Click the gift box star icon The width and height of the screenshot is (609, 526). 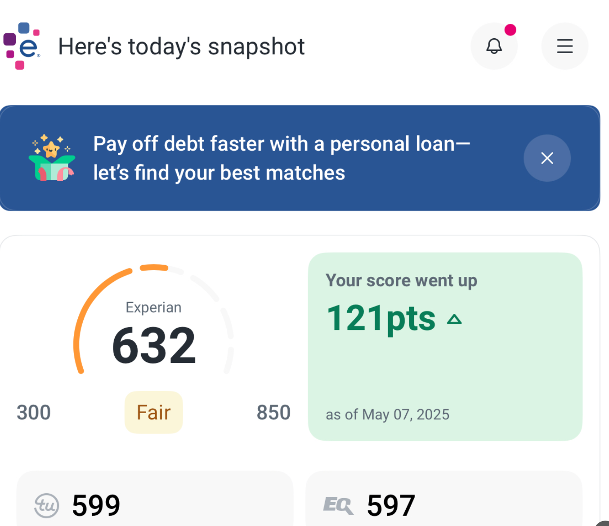pyautogui.click(x=52, y=158)
